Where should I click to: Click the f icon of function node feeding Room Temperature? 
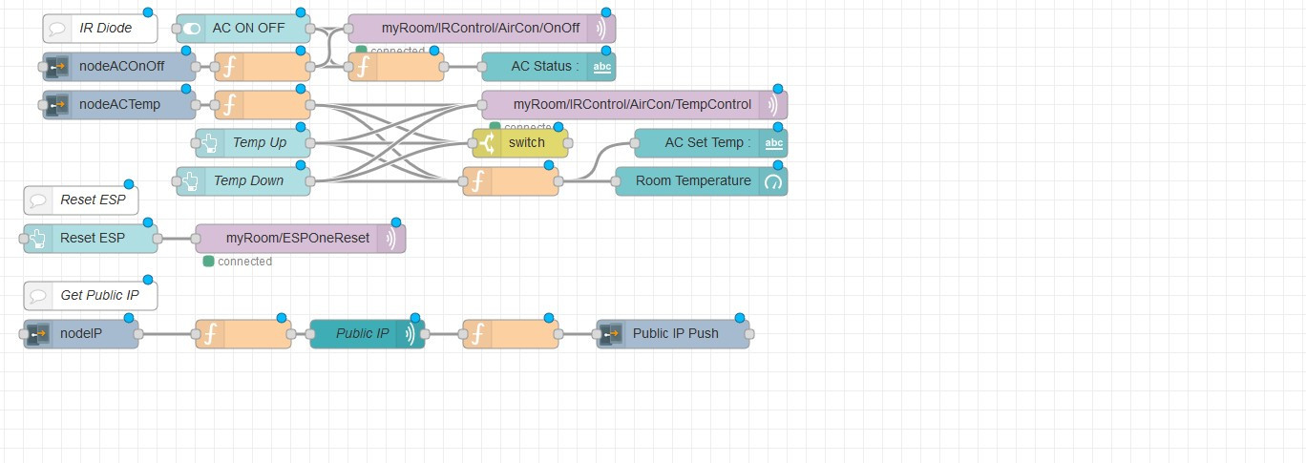coord(477,181)
